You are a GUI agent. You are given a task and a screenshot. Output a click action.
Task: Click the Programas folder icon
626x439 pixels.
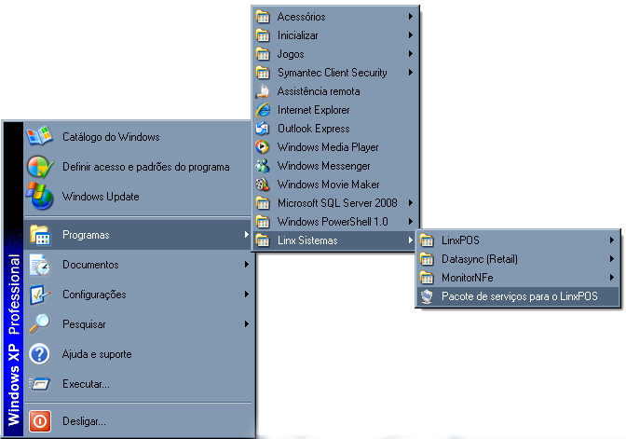[39, 235]
